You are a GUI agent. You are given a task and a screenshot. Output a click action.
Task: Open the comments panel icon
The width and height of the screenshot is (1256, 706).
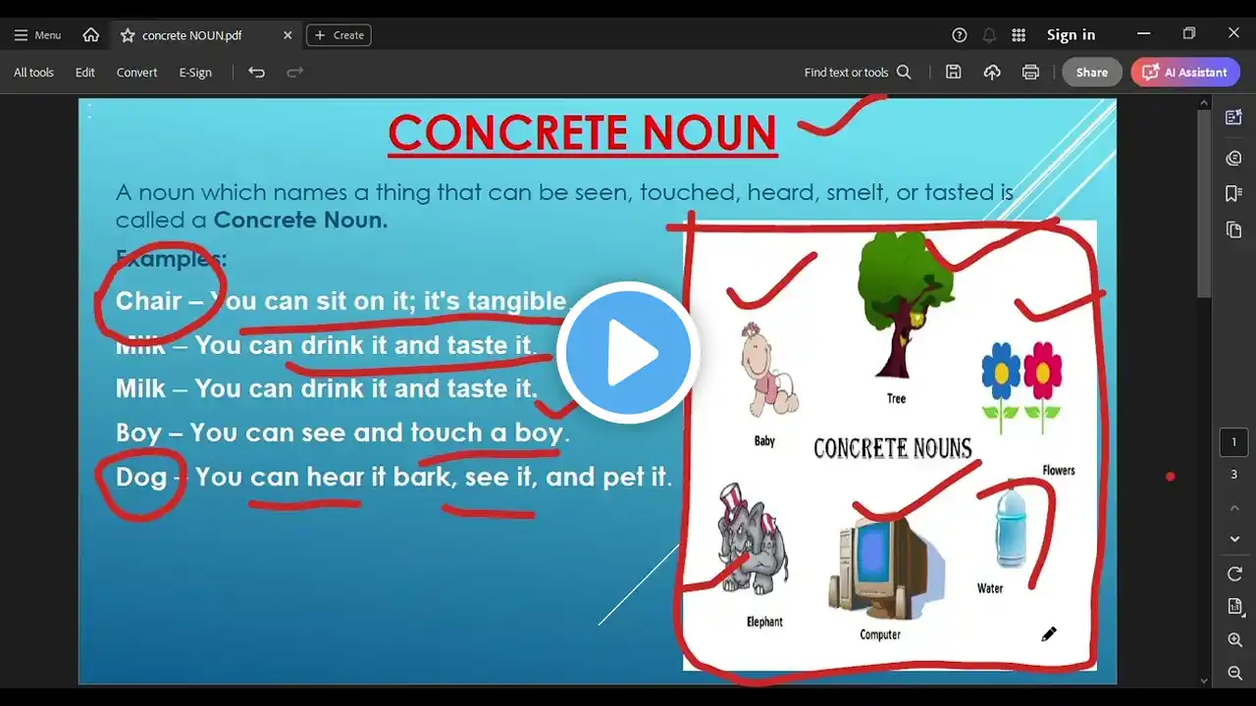coord(1234,158)
